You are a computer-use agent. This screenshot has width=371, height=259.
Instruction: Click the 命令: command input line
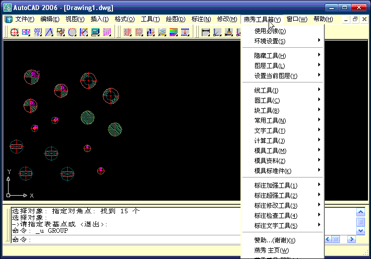tap(126, 239)
